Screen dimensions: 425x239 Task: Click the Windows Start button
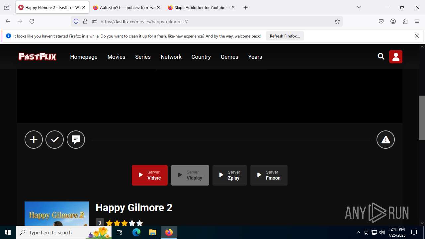point(8,232)
